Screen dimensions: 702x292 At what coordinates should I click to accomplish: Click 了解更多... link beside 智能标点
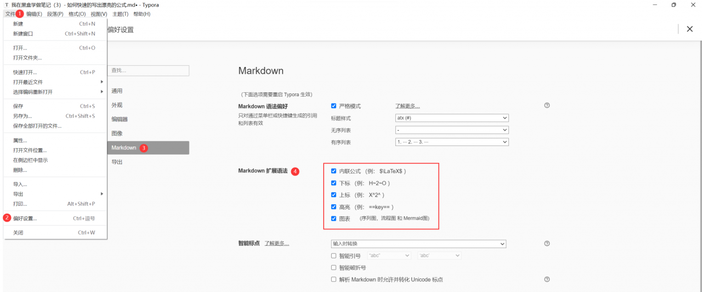(x=277, y=243)
